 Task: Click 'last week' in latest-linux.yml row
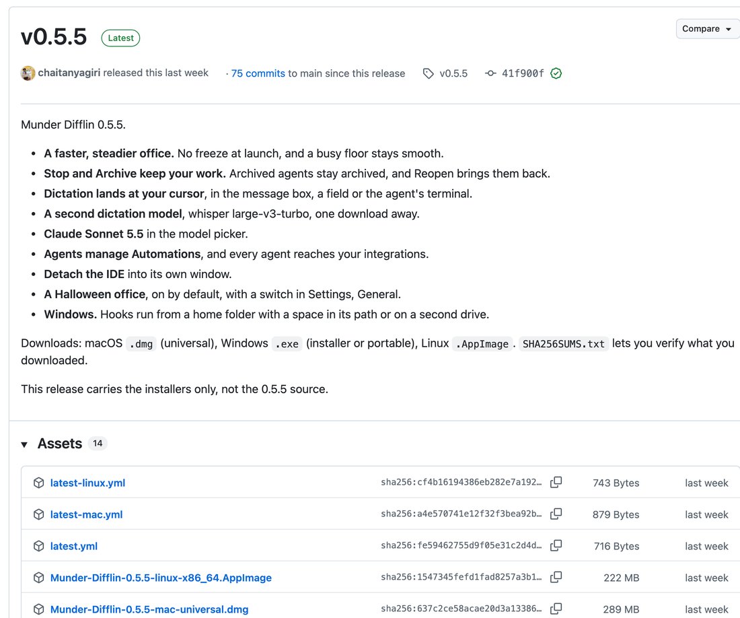706,483
